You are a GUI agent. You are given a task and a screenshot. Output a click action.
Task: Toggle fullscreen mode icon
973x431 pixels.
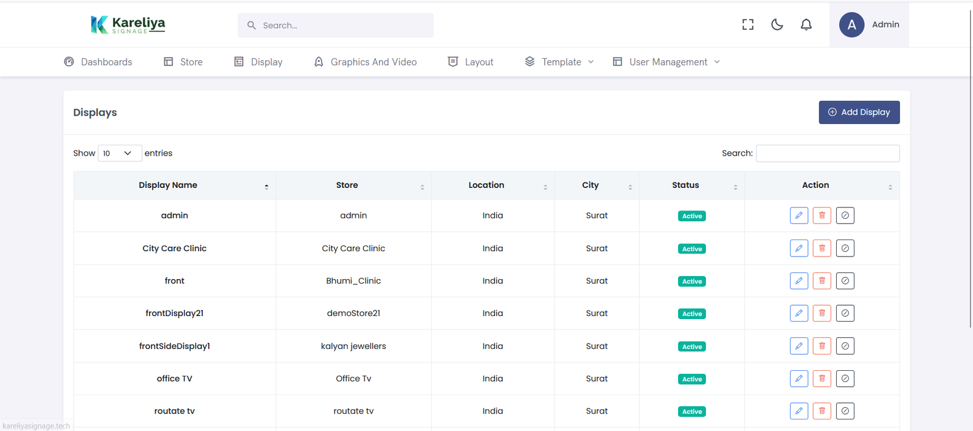(748, 24)
